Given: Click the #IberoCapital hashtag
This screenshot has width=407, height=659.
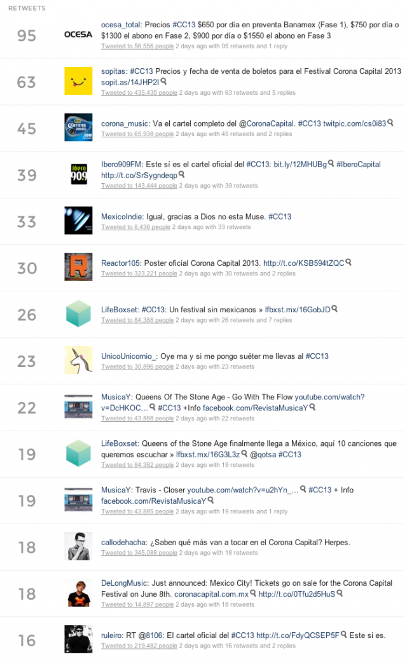Looking at the screenshot, I should coord(358,164).
